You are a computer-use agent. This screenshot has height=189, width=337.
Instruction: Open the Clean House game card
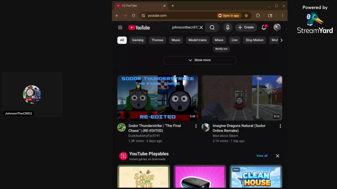256,176
